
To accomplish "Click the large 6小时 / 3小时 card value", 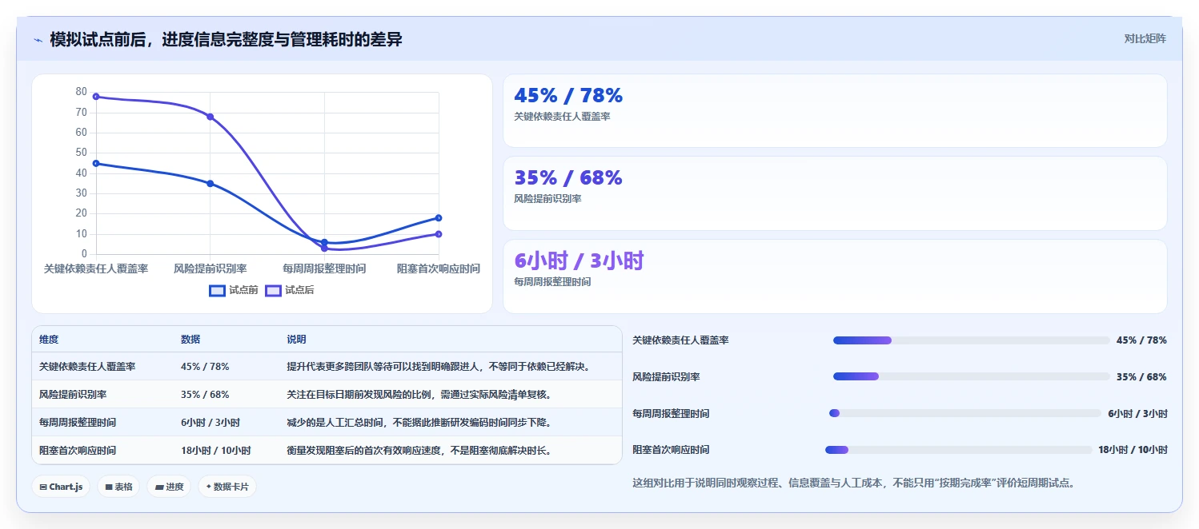I will pyautogui.click(x=579, y=261).
